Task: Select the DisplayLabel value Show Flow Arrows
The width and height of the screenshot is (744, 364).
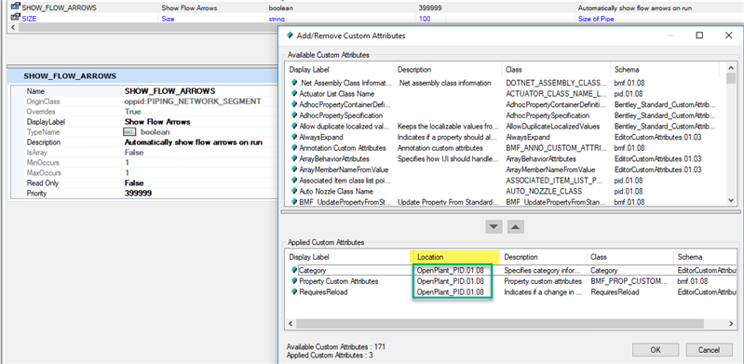Action: [x=157, y=122]
